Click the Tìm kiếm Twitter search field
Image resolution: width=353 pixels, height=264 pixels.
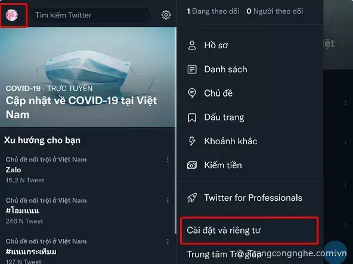pos(91,15)
